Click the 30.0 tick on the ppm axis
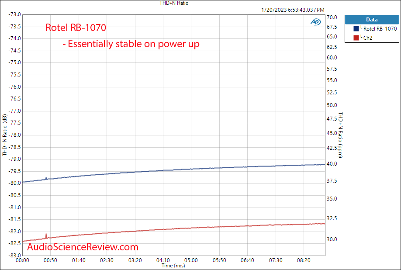Image resolution: width=401 pixels, height=270 pixels. point(332,239)
